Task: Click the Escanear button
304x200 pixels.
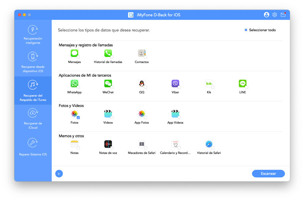Action: 268,174
